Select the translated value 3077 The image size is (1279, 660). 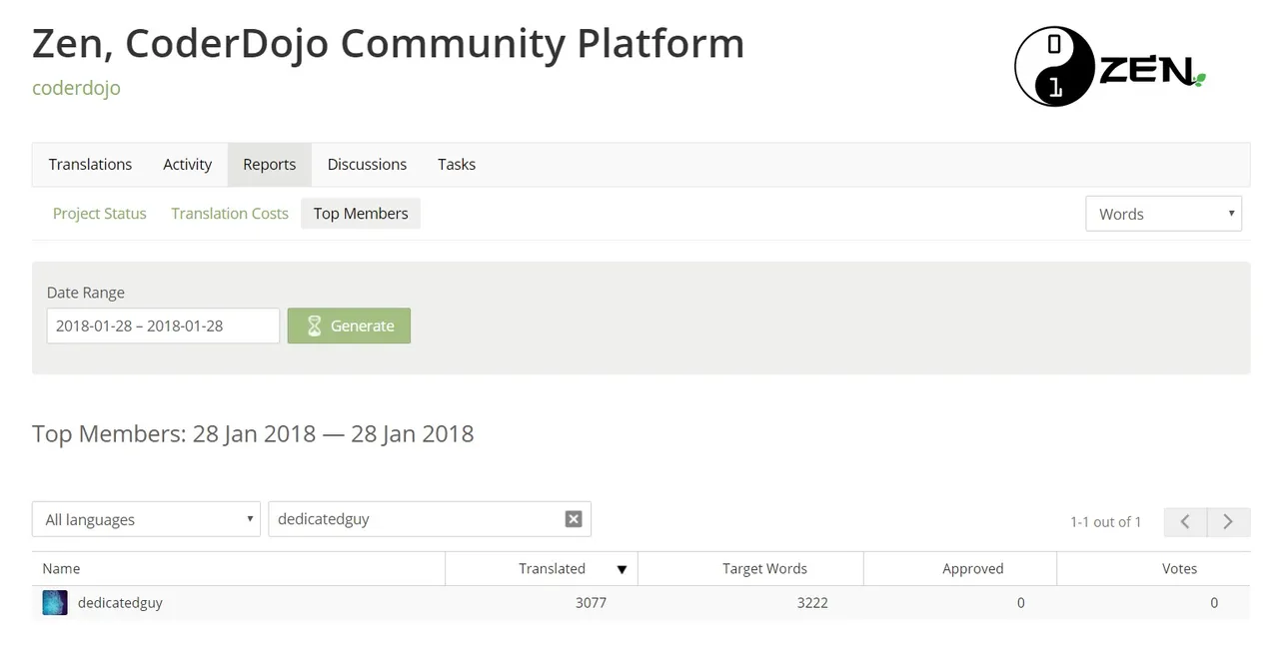[591, 603]
